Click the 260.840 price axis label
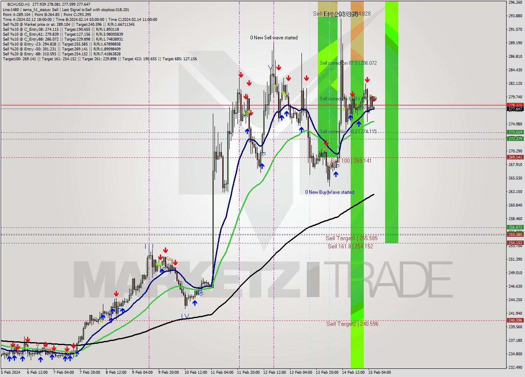 click(515, 205)
